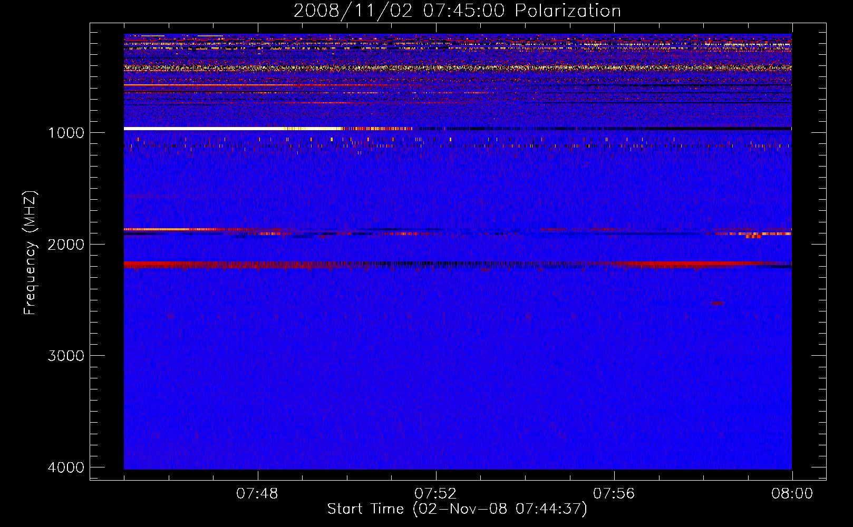Click the plot title "2008/11/02 07:45:00 Polarization"
Image resolution: width=853 pixels, height=527 pixels.
click(457, 11)
